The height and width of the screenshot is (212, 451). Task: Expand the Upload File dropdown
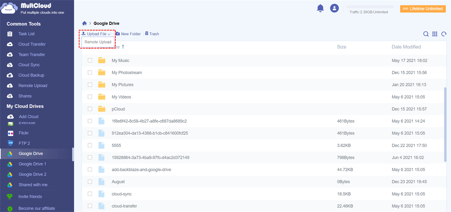coord(96,34)
